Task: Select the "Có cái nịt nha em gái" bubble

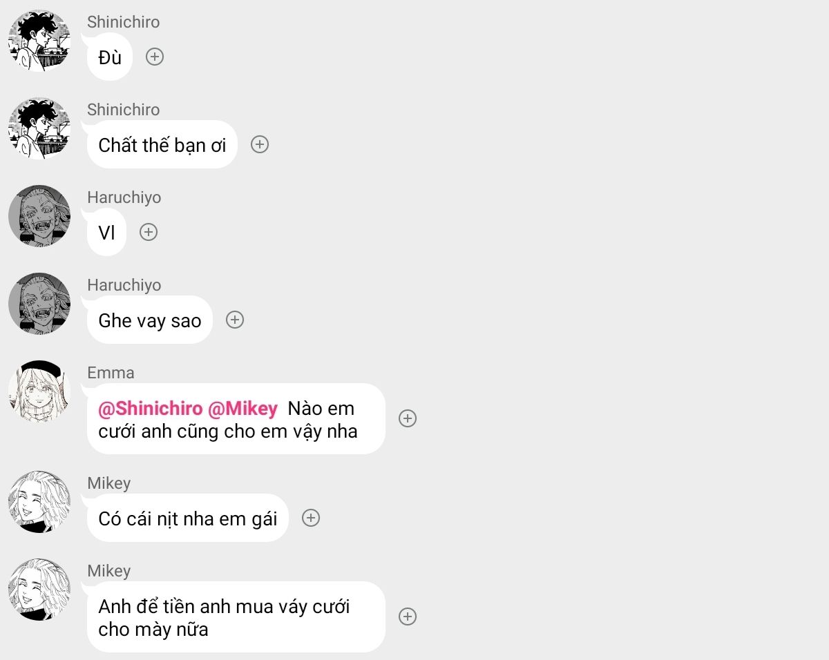Action: (x=187, y=518)
